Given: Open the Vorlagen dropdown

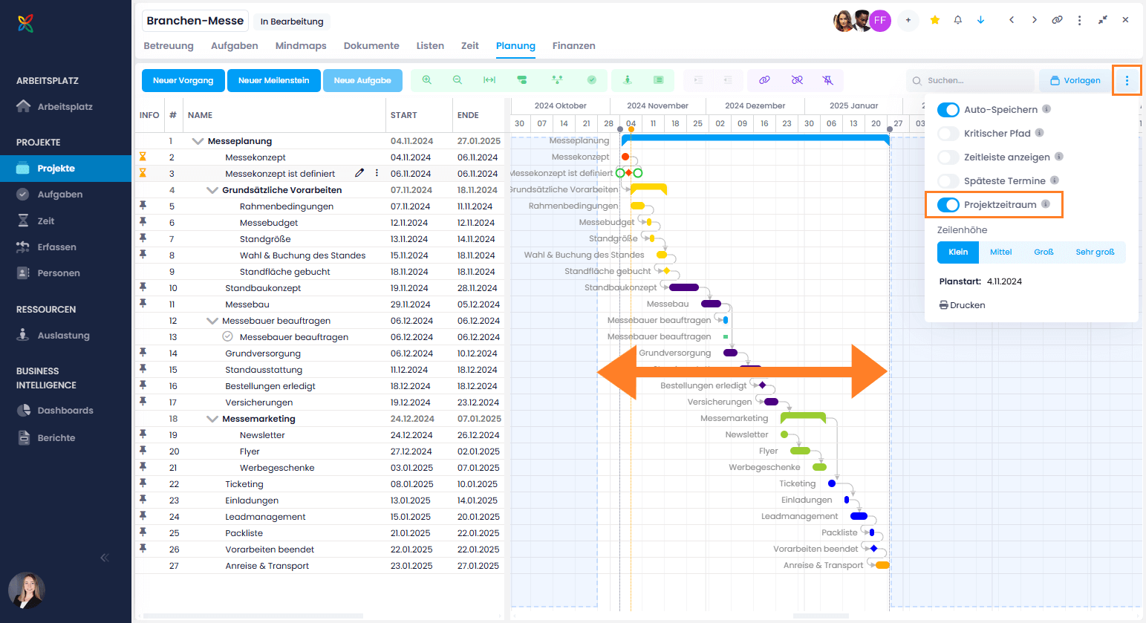Looking at the screenshot, I should pos(1075,80).
